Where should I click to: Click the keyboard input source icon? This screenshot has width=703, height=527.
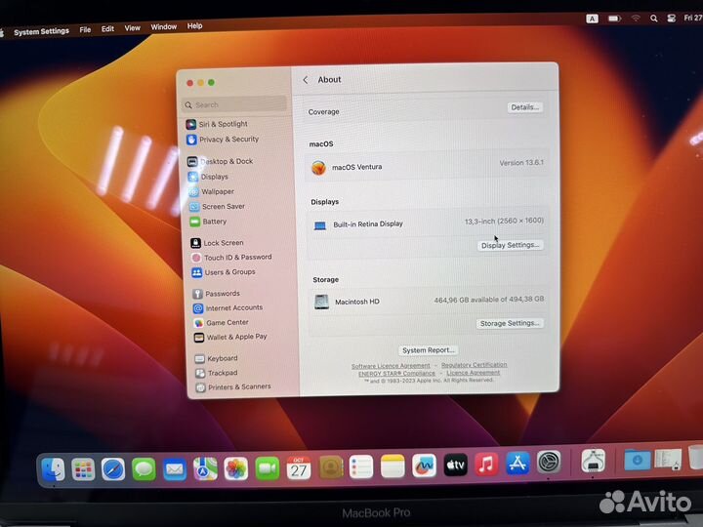(593, 19)
